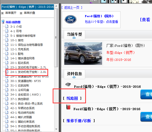Click sidebar scrollbar down arrow
152x132 pixels.
click(56, 129)
